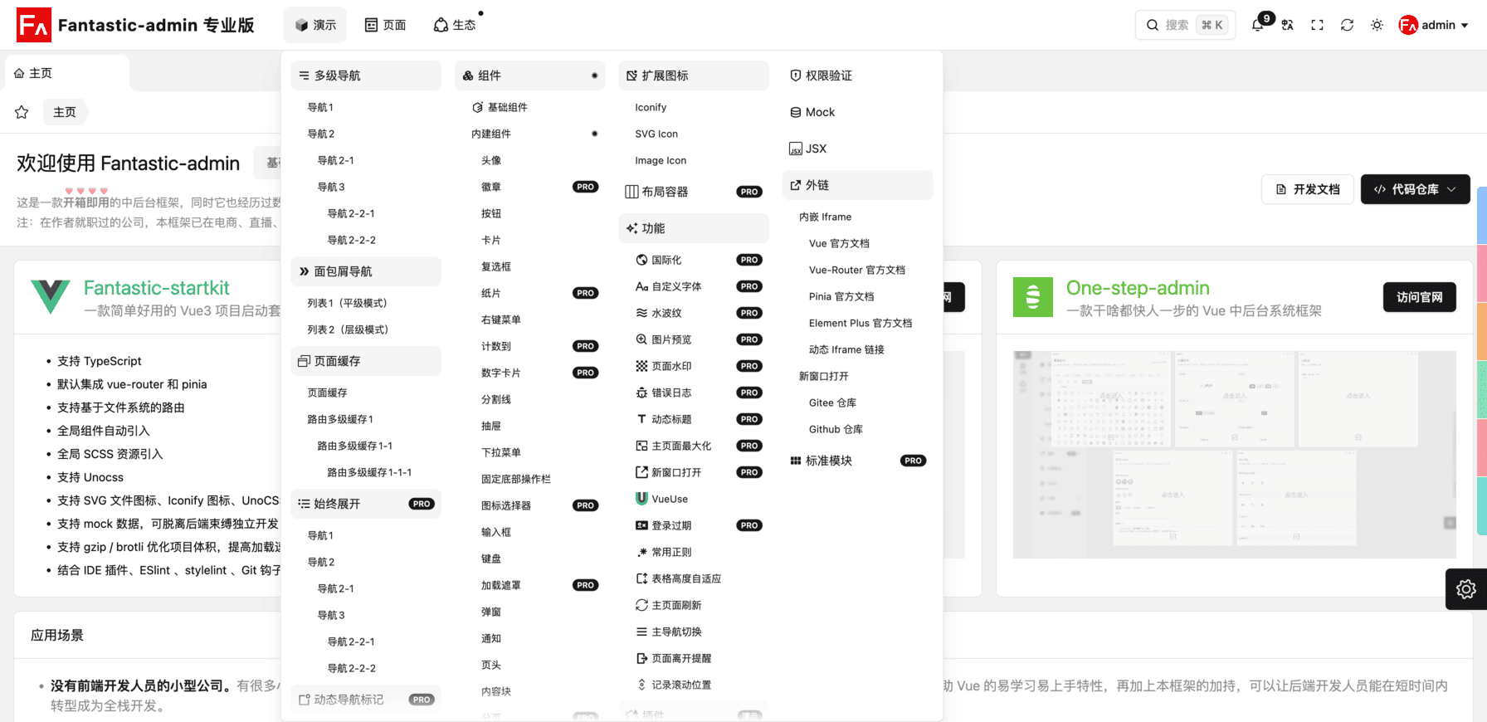Select the 页面 top navigation item
The image size is (1487, 722).
(x=386, y=25)
